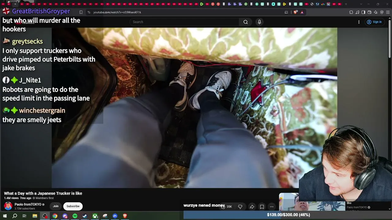Open Spotify from the taskbar
Image resolution: width=392 pixels, height=220 pixels.
click(x=75, y=216)
